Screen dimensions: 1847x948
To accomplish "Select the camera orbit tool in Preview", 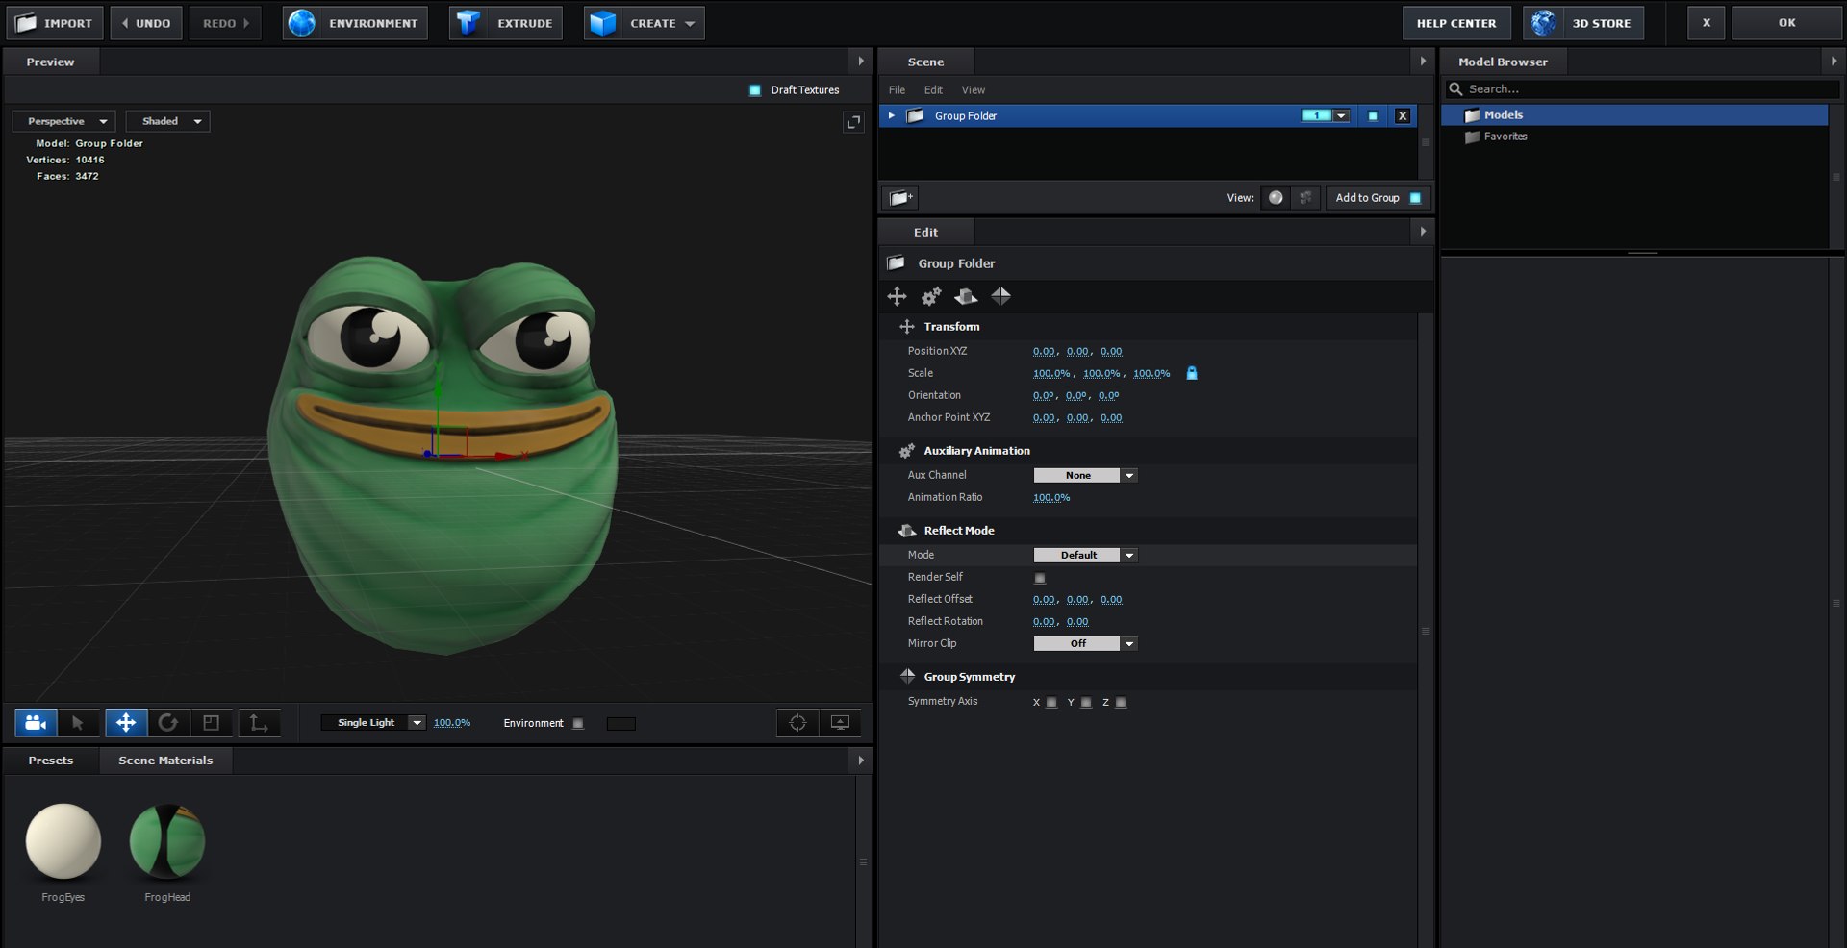I will pos(36,723).
